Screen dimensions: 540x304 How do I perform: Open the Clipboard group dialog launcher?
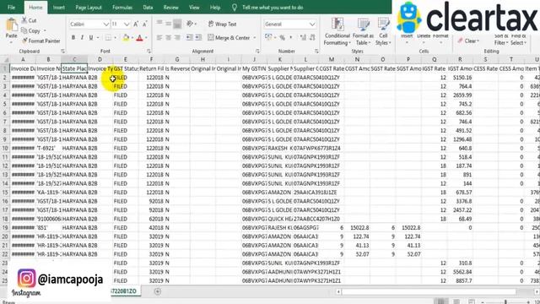[x=62, y=51]
